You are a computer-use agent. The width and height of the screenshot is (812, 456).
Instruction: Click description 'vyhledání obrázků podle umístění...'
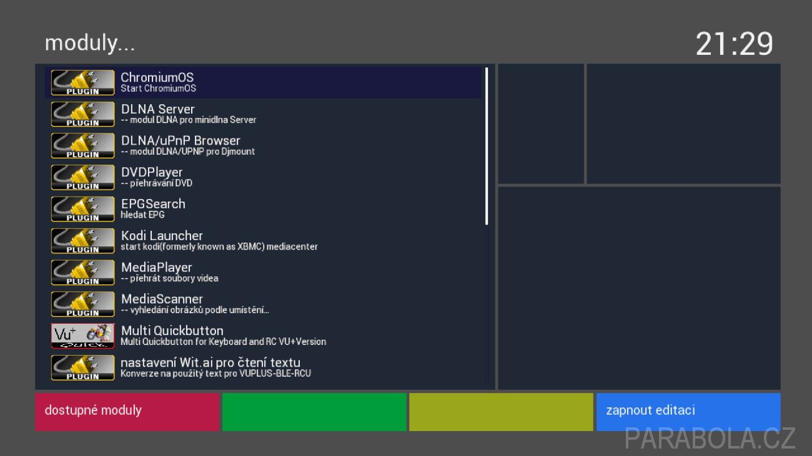pyautogui.click(x=195, y=310)
